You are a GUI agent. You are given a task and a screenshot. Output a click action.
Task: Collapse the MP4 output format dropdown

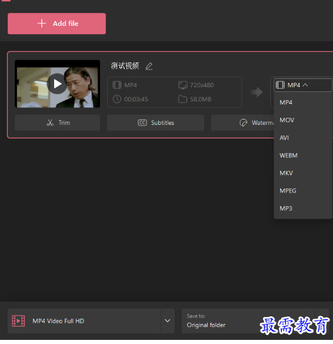click(303, 85)
